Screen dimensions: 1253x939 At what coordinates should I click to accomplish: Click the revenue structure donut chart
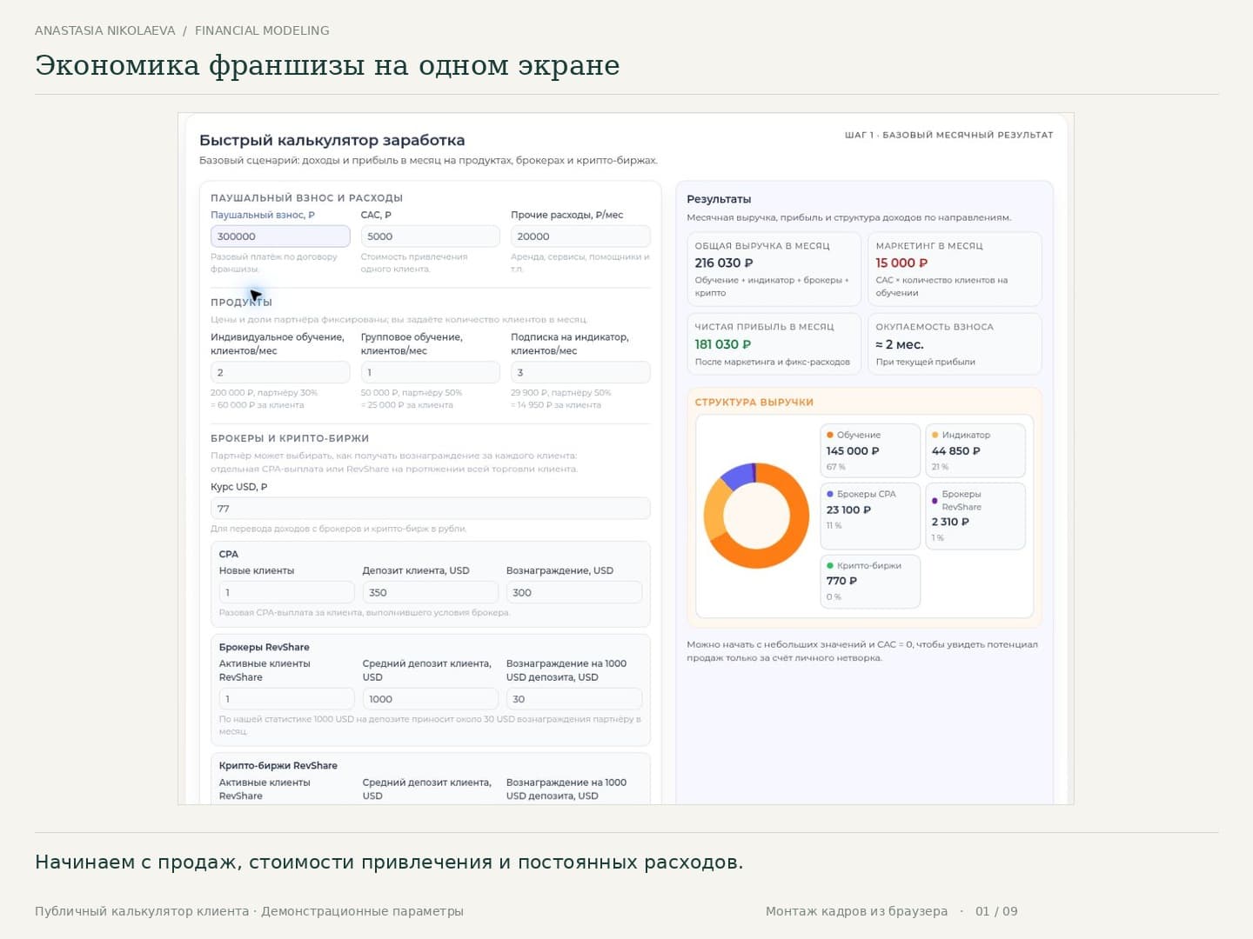(x=756, y=516)
